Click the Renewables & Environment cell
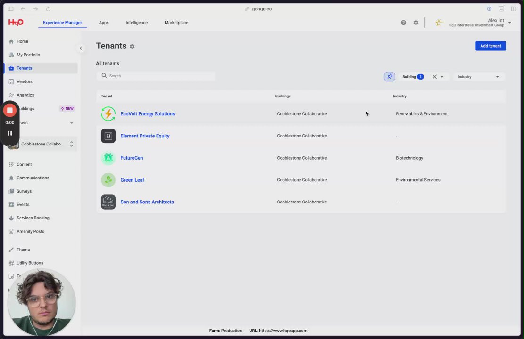 (x=421, y=114)
